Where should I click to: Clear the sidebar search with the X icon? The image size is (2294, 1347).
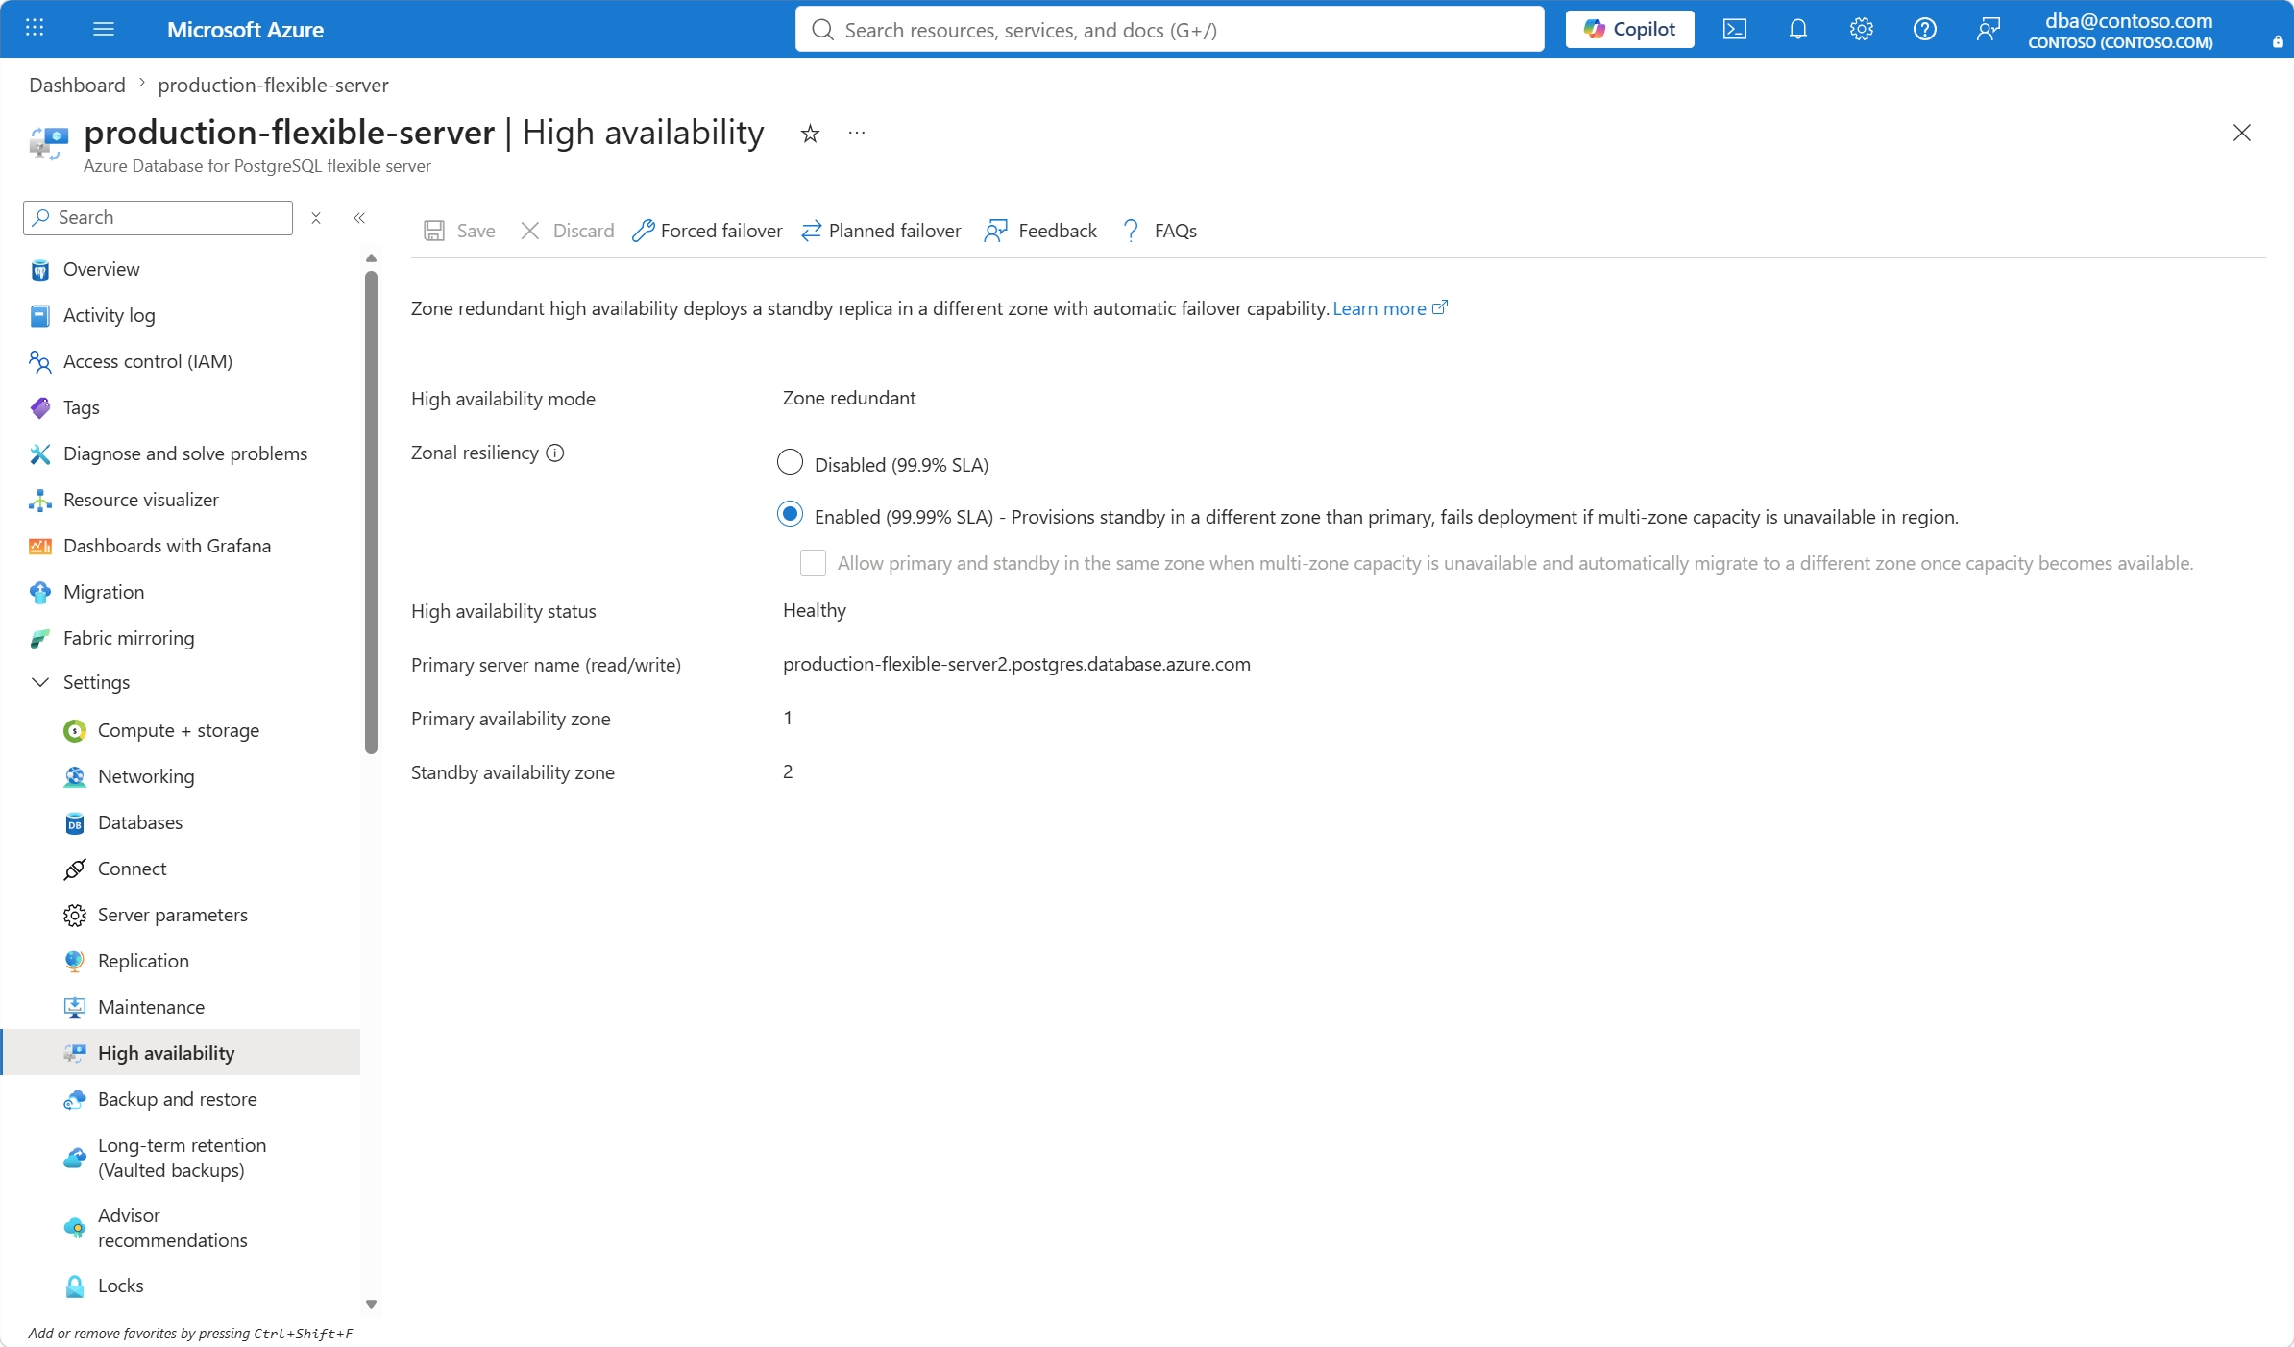[316, 218]
